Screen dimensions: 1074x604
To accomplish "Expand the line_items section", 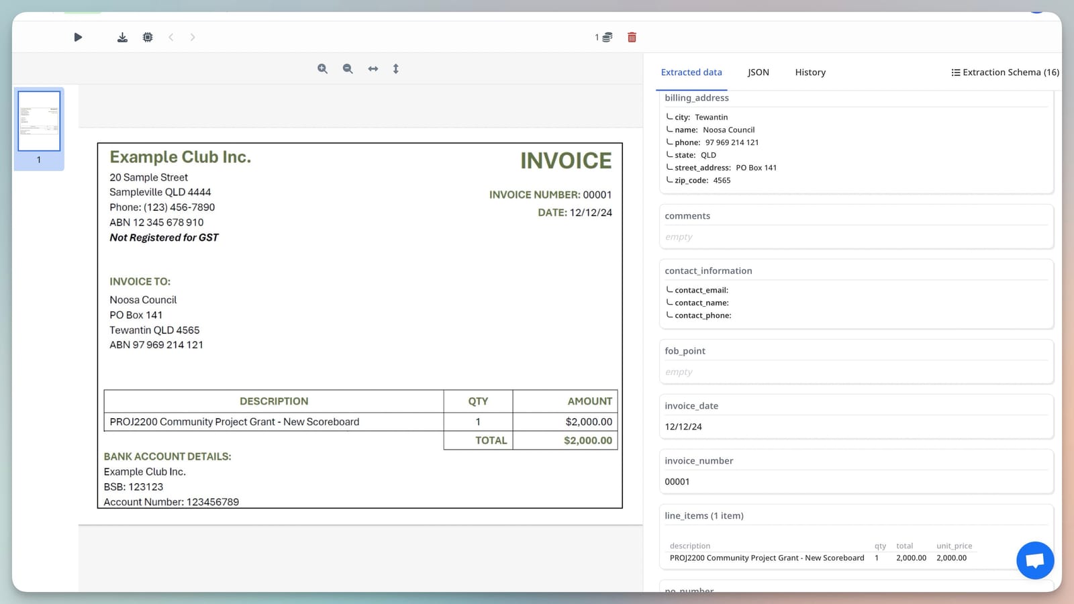I will click(x=703, y=515).
